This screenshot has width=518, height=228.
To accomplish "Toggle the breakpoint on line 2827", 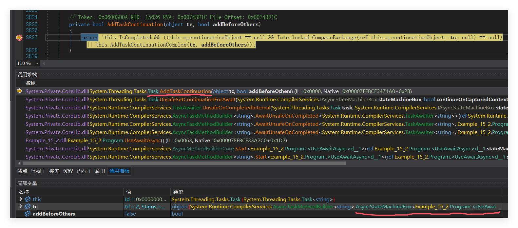I will 19,38.
